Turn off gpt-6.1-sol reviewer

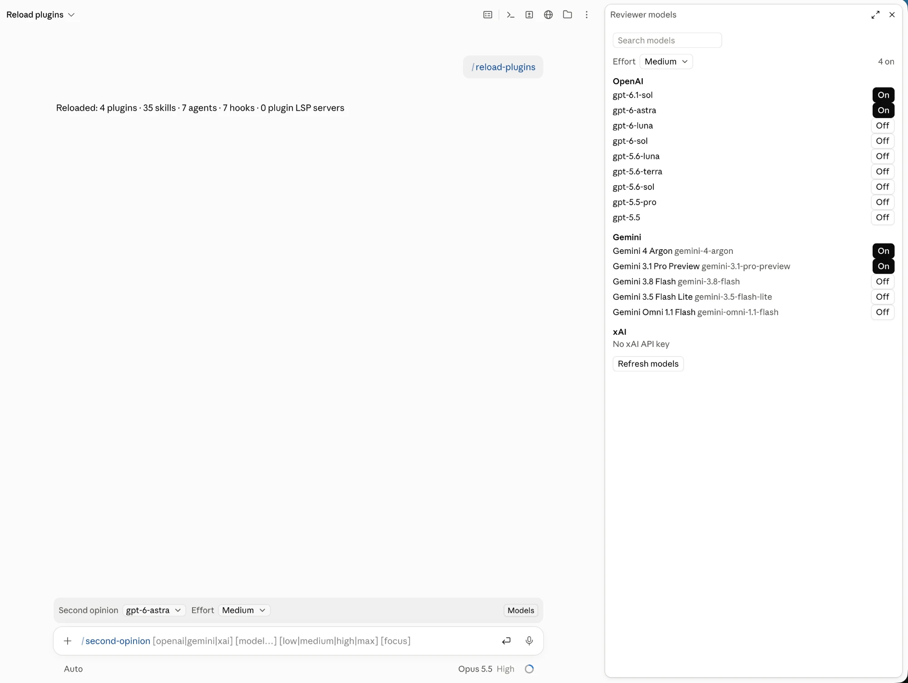click(x=883, y=95)
